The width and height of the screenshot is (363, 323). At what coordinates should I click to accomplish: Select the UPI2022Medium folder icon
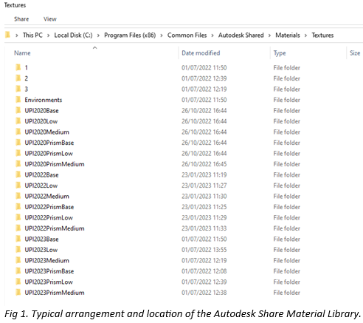click(x=18, y=196)
